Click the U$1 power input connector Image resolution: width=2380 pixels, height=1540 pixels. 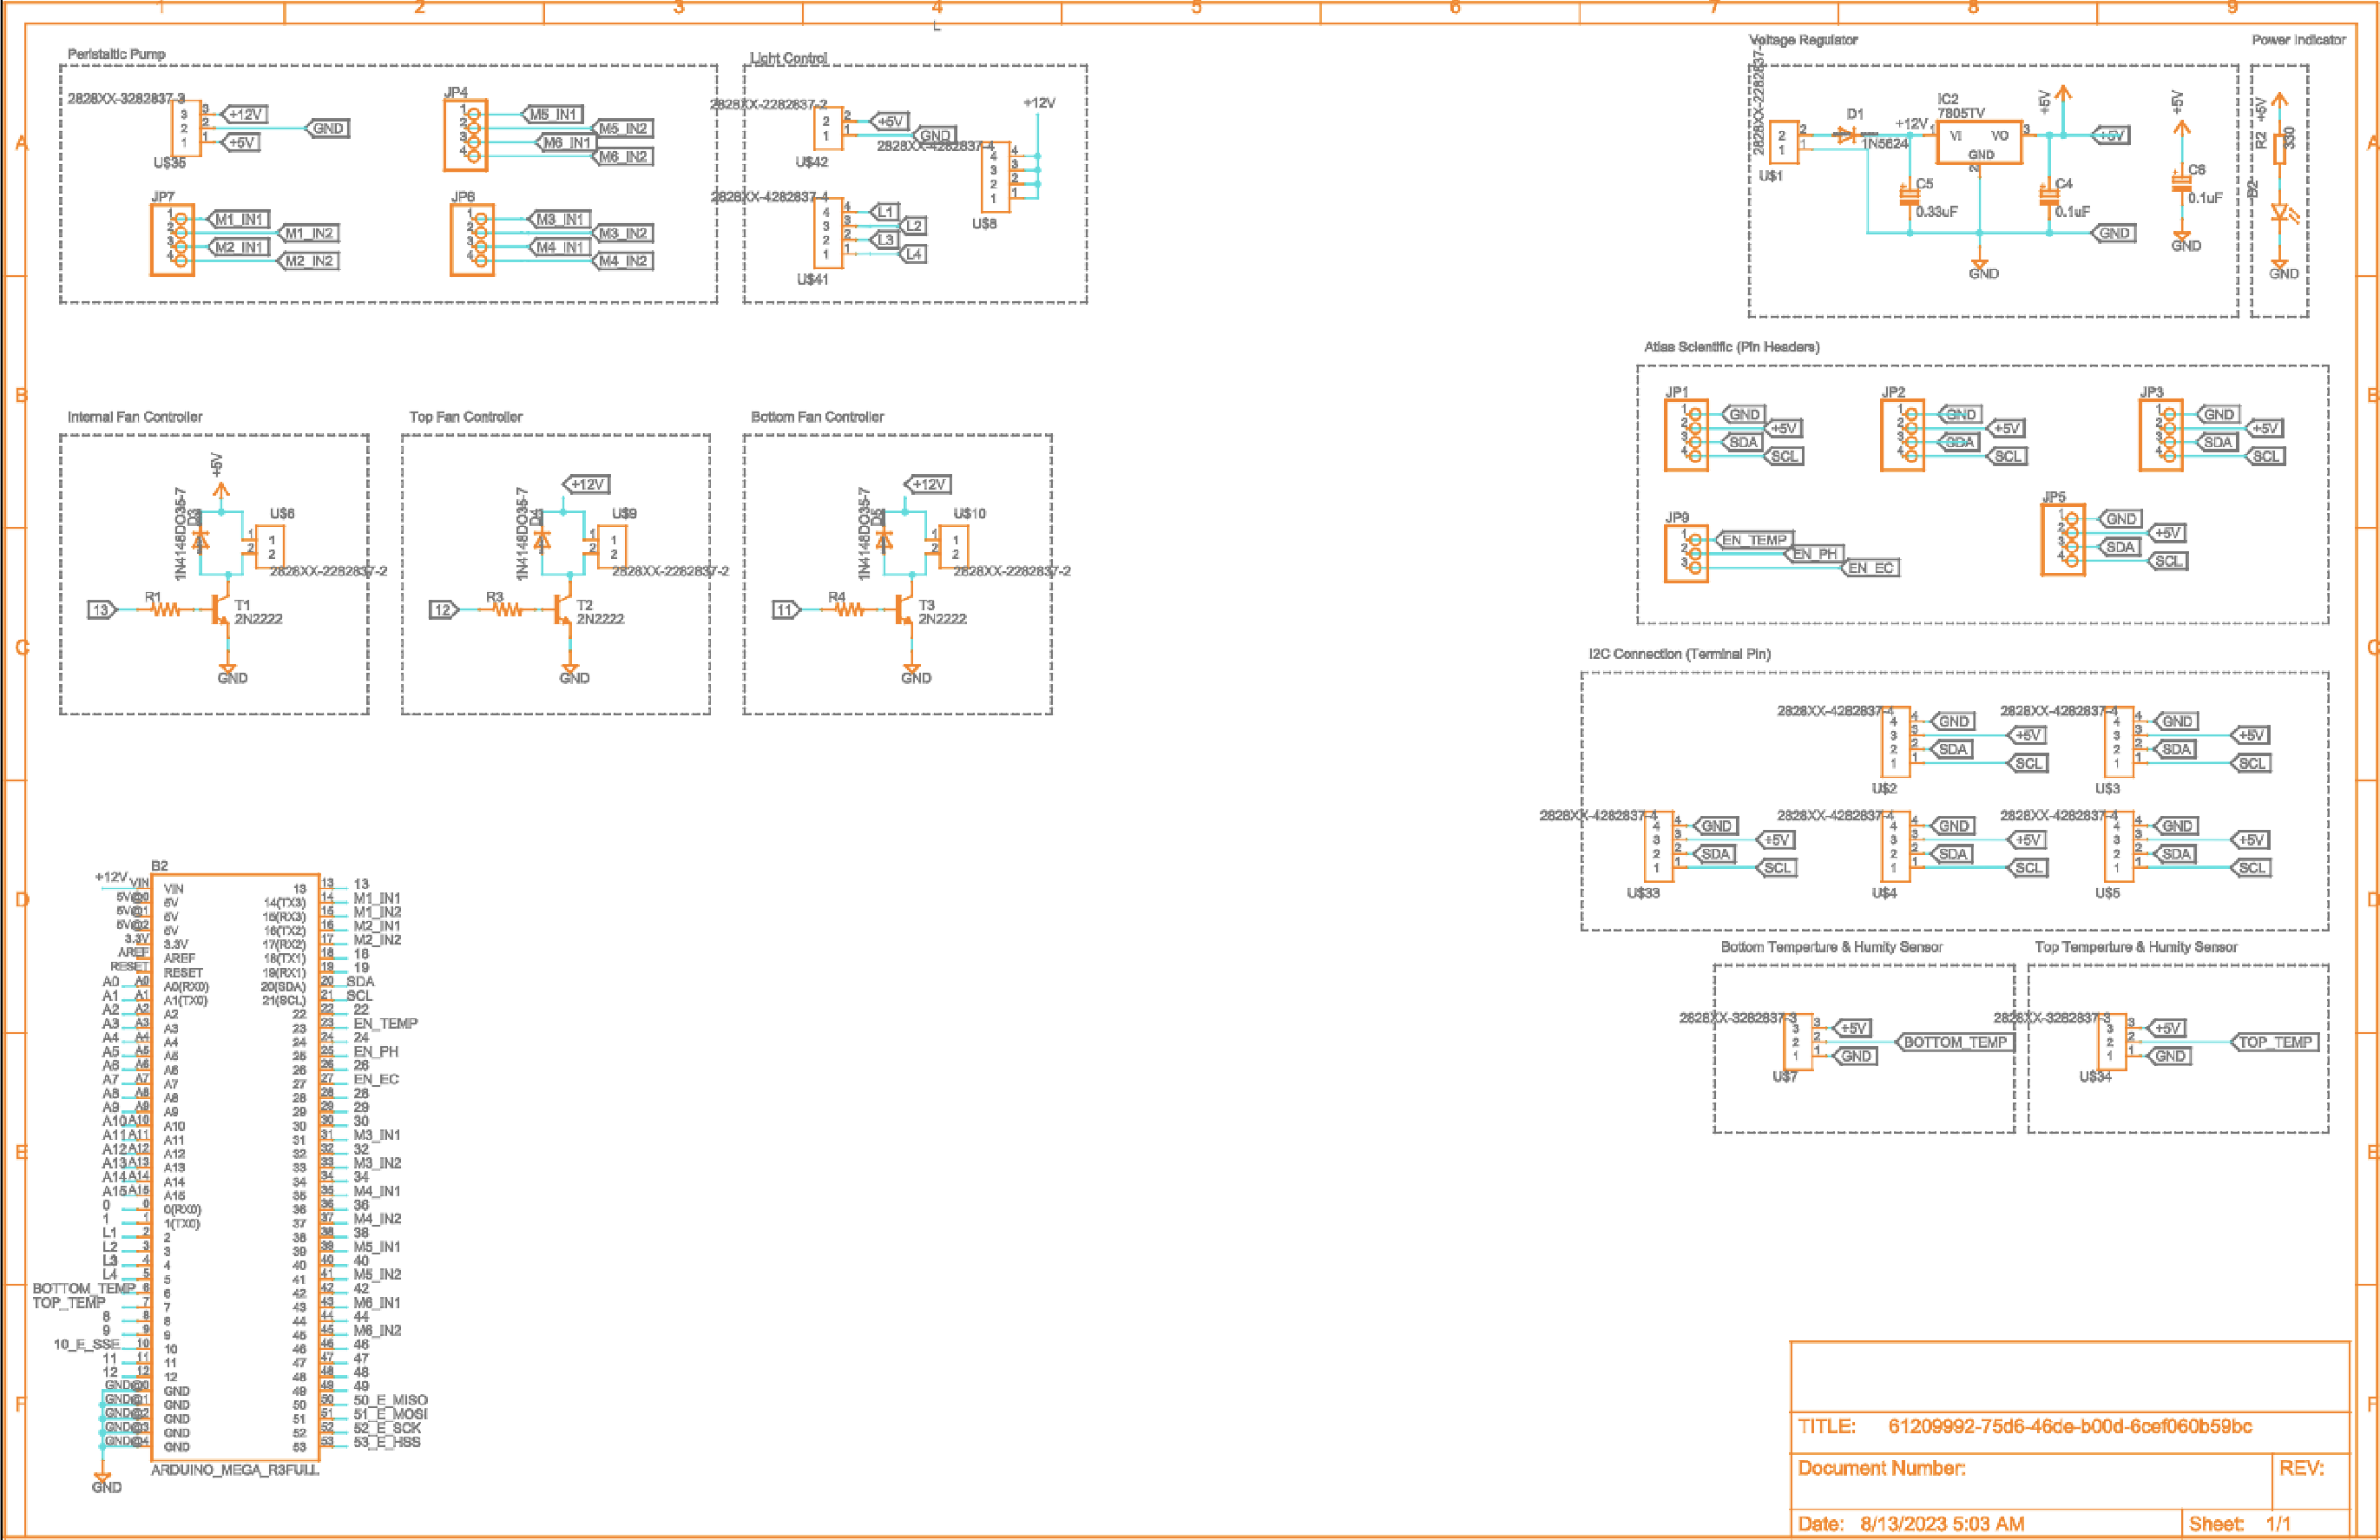[1783, 142]
